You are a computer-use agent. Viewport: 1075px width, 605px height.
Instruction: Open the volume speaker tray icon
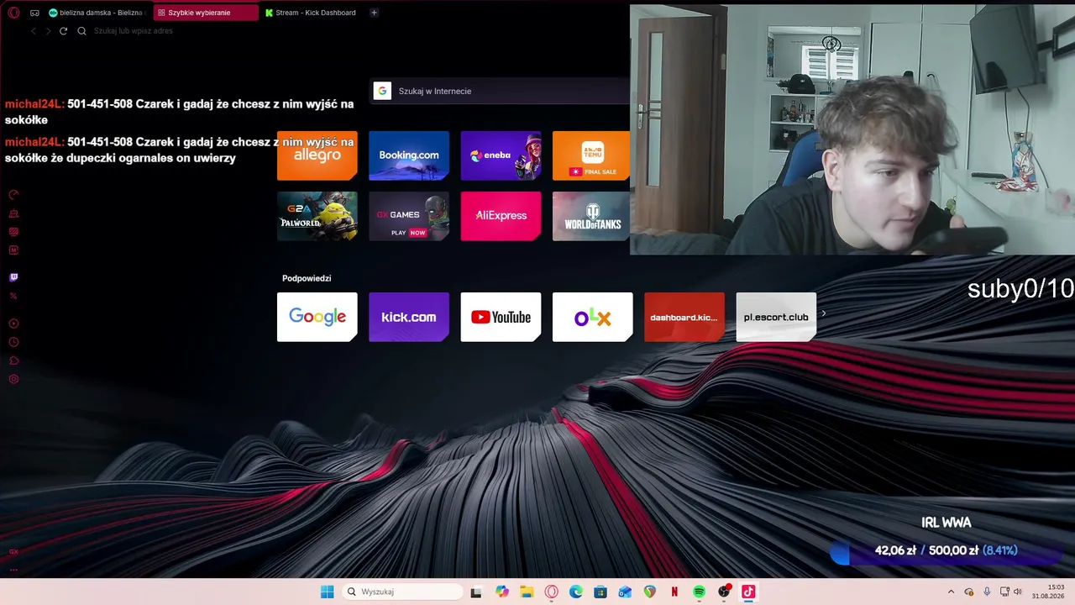coord(1018,592)
